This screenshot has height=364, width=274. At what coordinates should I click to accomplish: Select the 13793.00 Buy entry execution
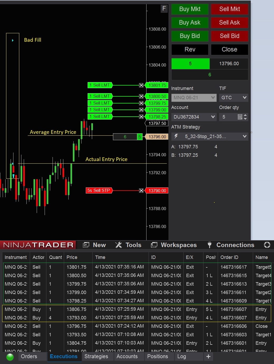point(137,318)
